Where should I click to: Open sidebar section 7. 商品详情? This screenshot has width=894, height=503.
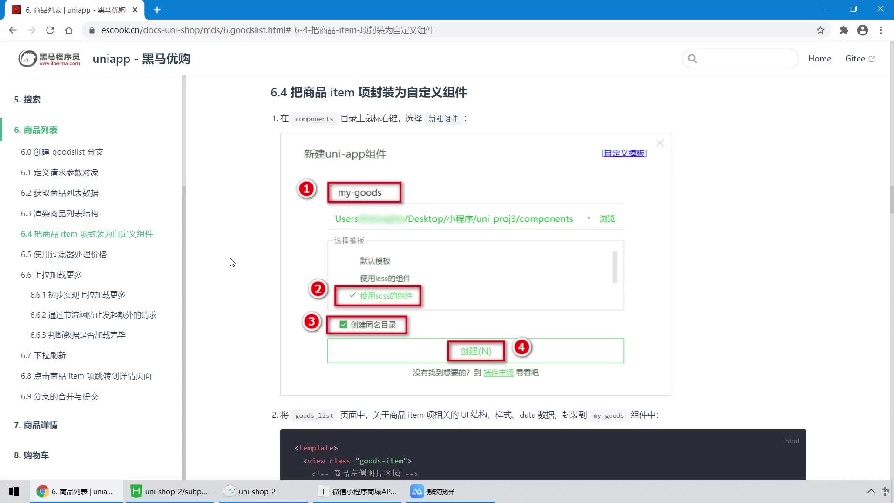(x=36, y=425)
